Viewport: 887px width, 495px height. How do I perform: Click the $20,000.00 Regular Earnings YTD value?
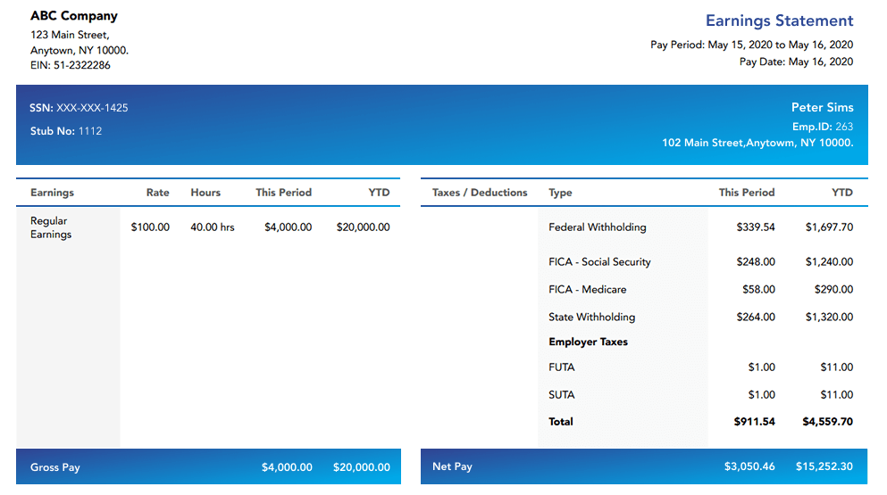pos(364,227)
